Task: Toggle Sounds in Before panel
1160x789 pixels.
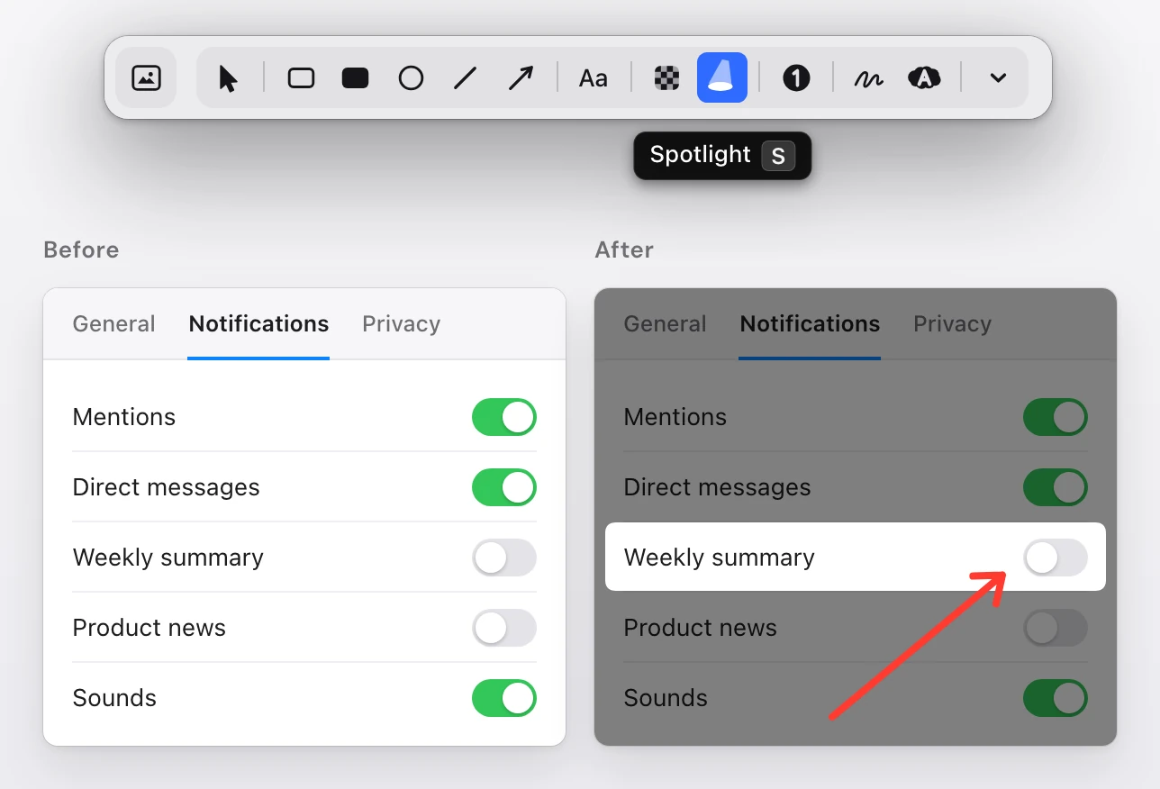Action: coord(504,698)
